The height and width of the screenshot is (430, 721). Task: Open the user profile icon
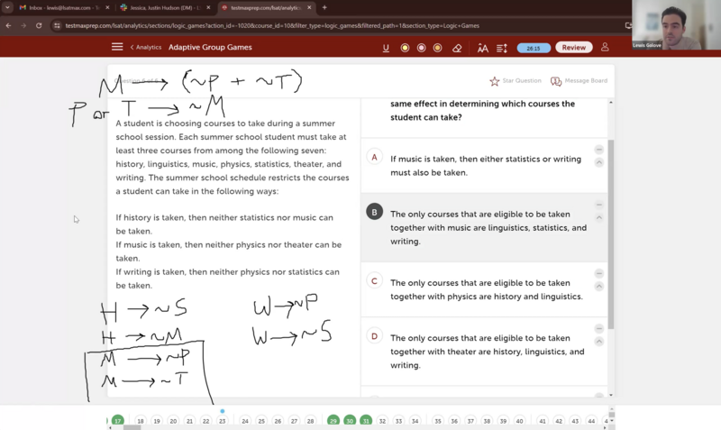coord(605,47)
